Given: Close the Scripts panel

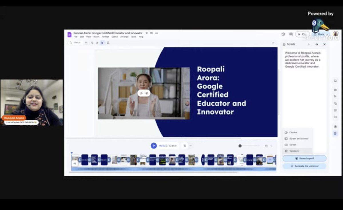Looking at the screenshot, I should pos(324,44).
